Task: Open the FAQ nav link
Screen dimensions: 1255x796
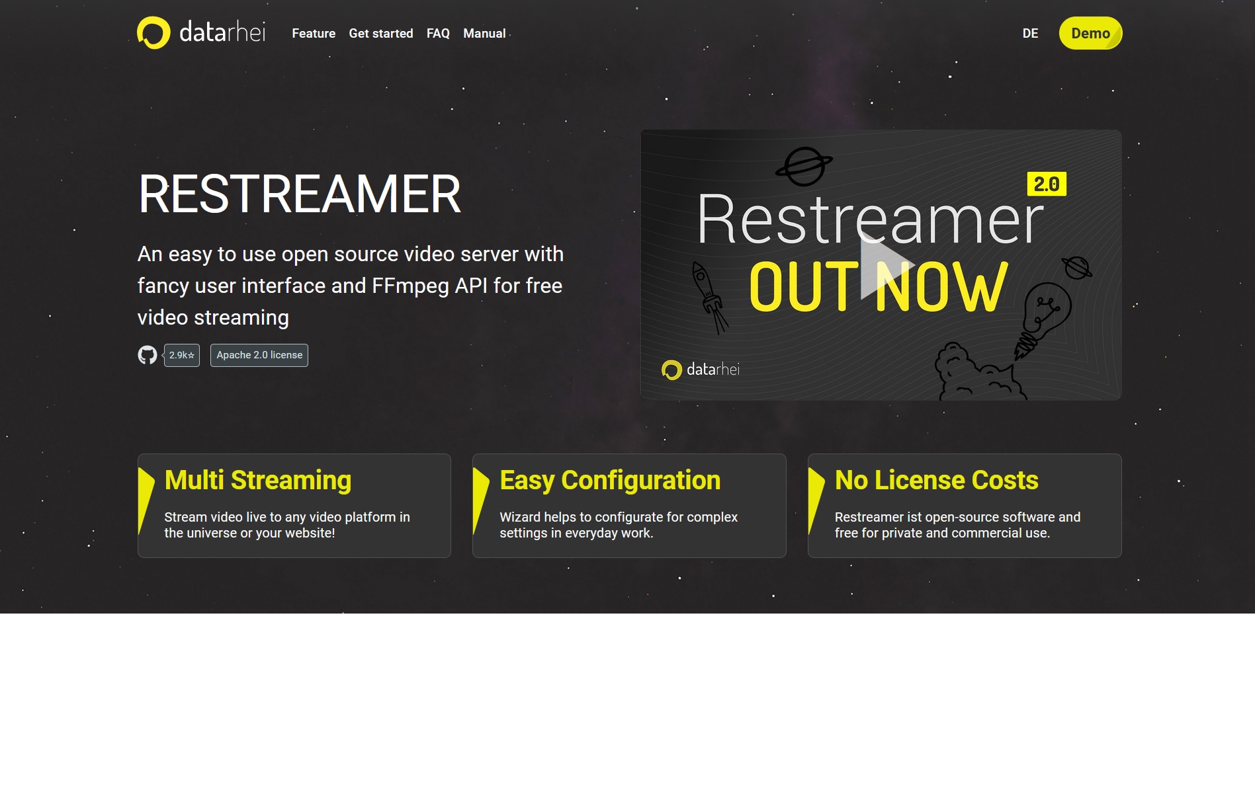Action: pos(438,34)
